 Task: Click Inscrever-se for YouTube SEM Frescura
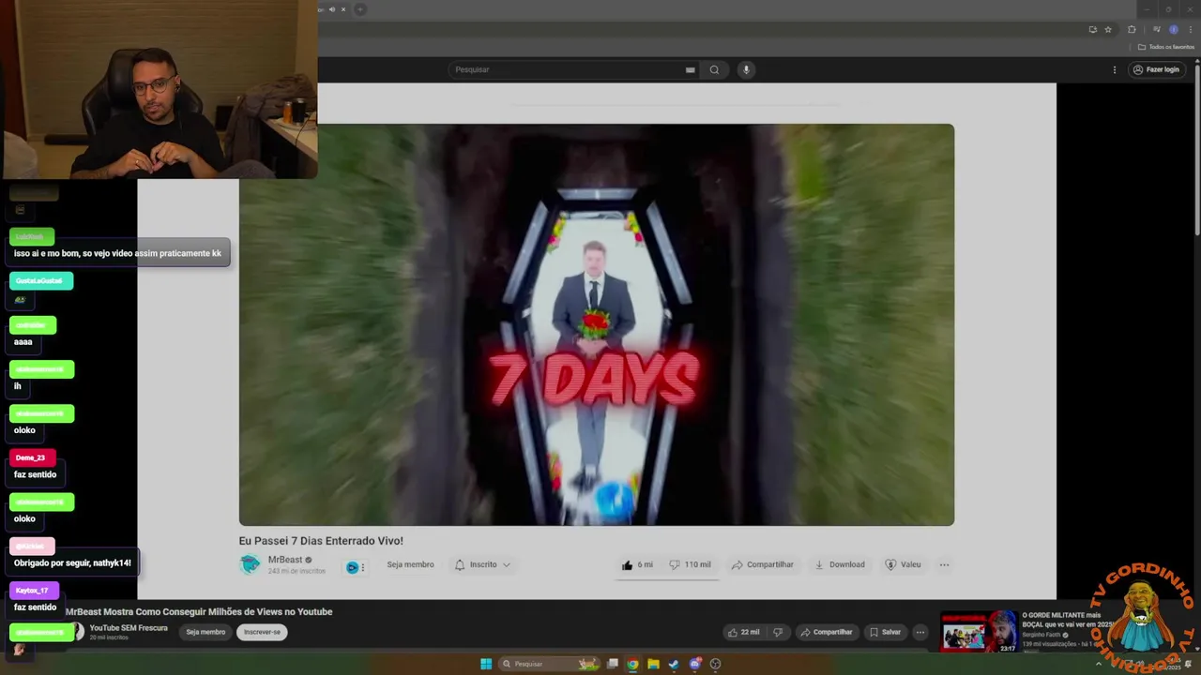[262, 632]
